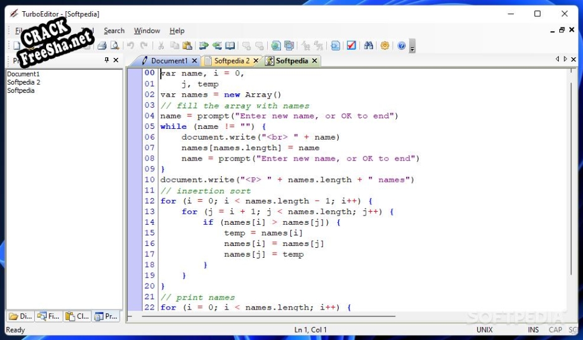
Task: Expand the toolbar overflow options arrow
Action: (412, 47)
